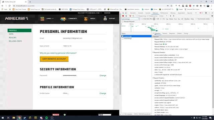
Task: Click the network filter text input field
Action: 131,19
